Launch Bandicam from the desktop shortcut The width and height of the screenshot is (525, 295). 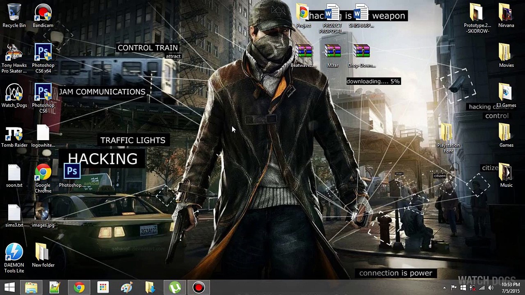coord(43,16)
